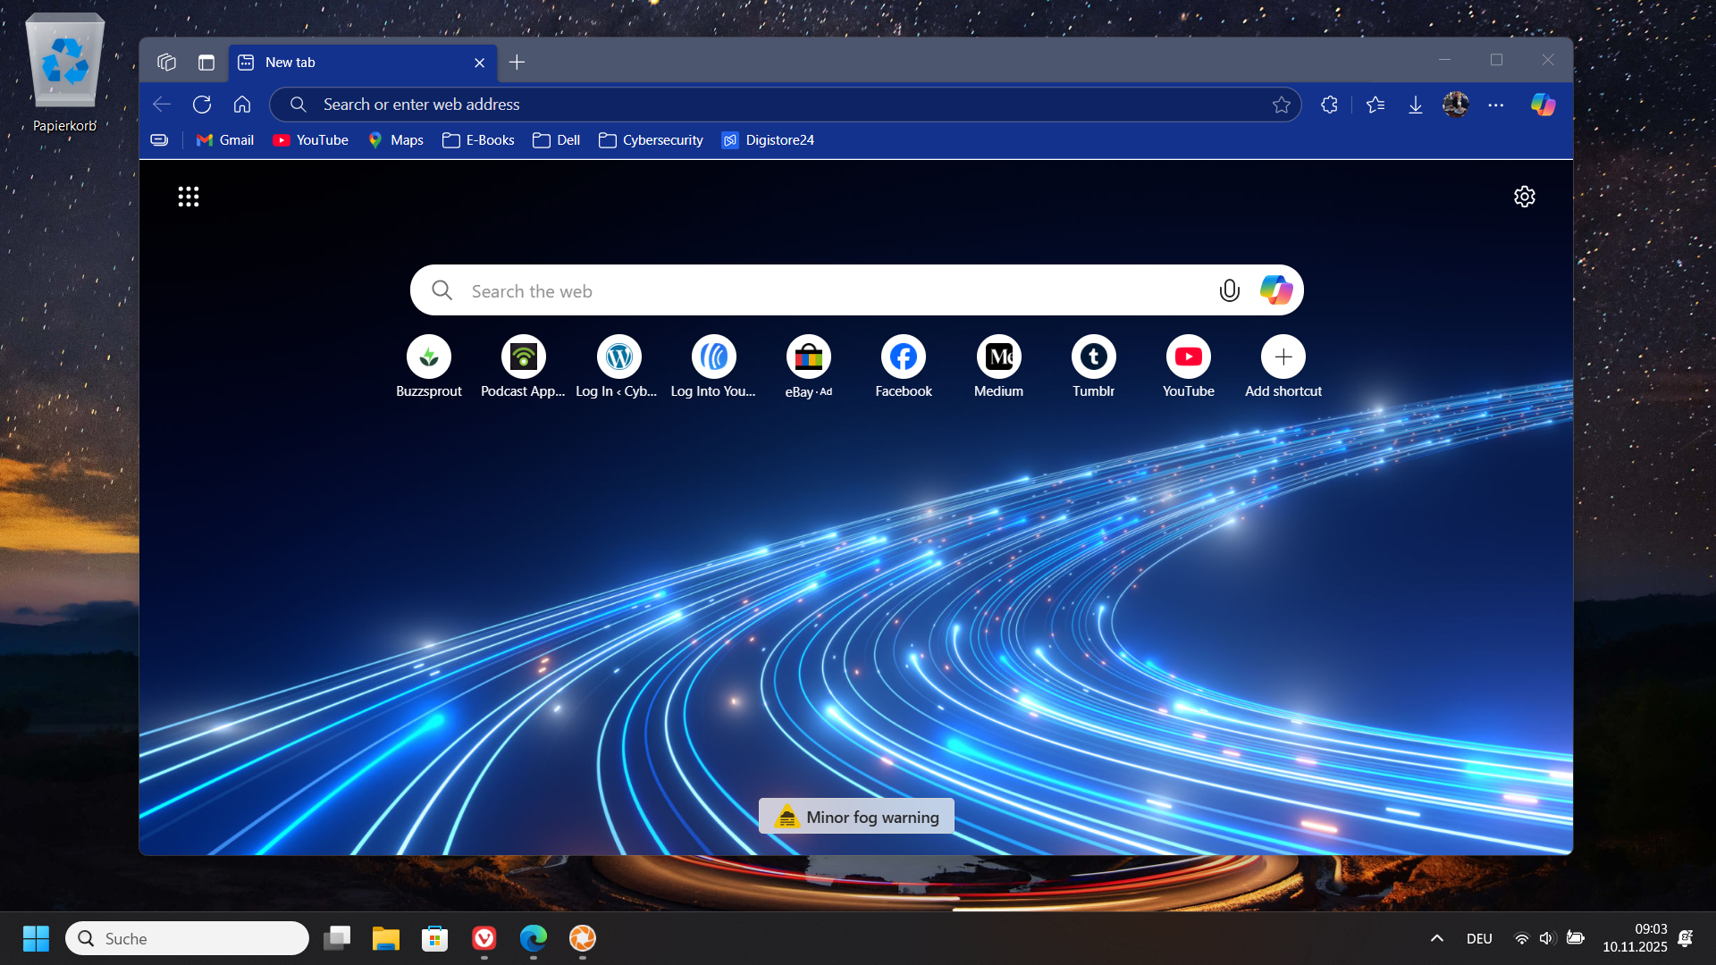Open the app launcher grid icon
Screen dimensions: 1716x965
pos(189,197)
